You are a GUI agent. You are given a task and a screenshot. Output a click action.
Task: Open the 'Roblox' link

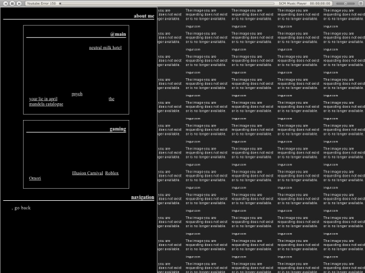coord(112,173)
